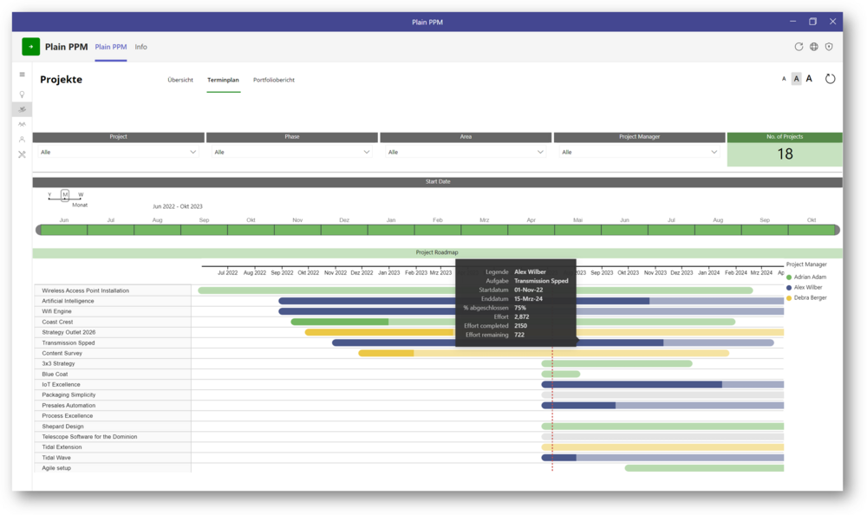Switch to the Übersicht tab
The width and height of the screenshot is (867, 515).
[x=180, y=80]
